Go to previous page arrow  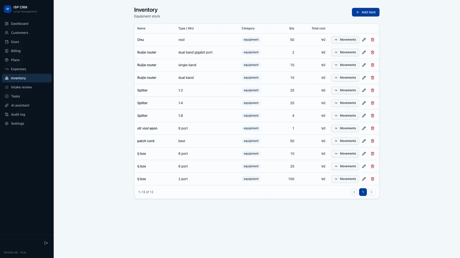pos(354,192)
